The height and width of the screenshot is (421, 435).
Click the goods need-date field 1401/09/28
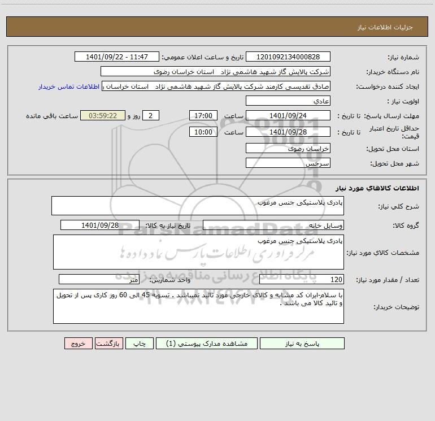click(100, 225)
